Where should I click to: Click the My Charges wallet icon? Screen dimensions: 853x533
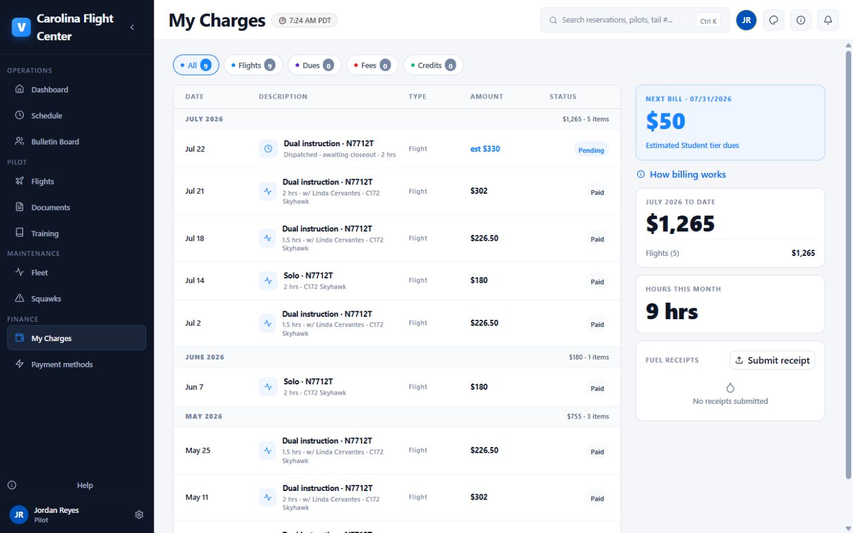[19, 338]
